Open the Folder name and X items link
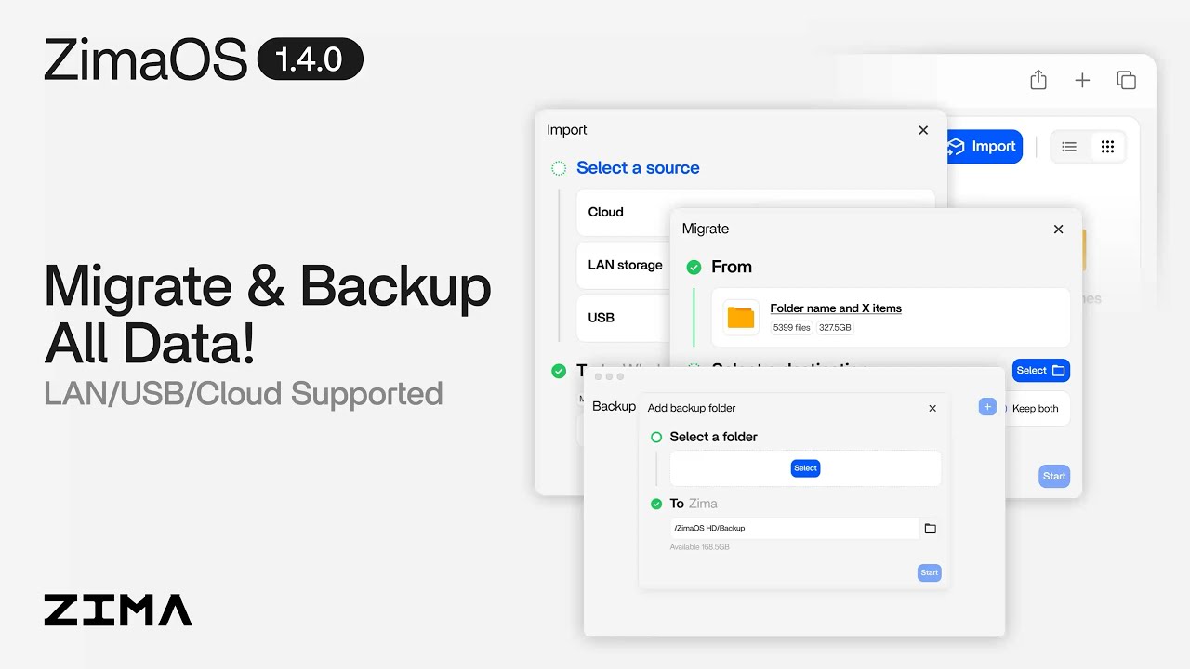Image resolution: width=1190 pixels, height=669 pixels. point(836,308)
